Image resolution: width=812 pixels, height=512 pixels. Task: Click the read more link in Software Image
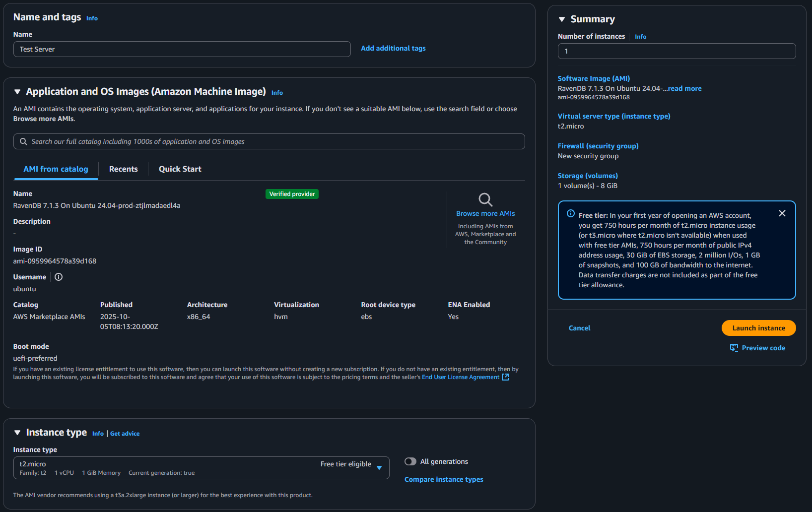pyautogui.click(x=684, y=88)
